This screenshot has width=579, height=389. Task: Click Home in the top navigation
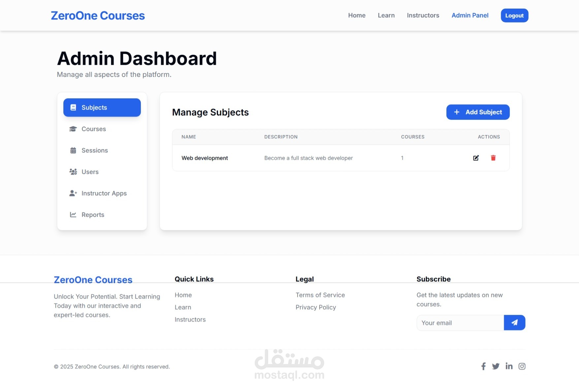tap(357, 15)
